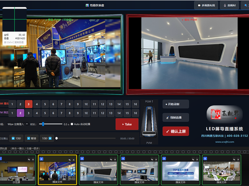Screen dimensions: 249x186
Task: Edit media clip 6 using pencil icon
Action: (x=234, y=160)
